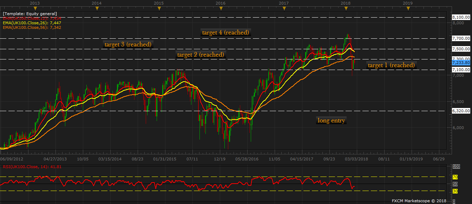Click the 2017 year marker triangle
The image size is (472, 204).
coord(284,8)
